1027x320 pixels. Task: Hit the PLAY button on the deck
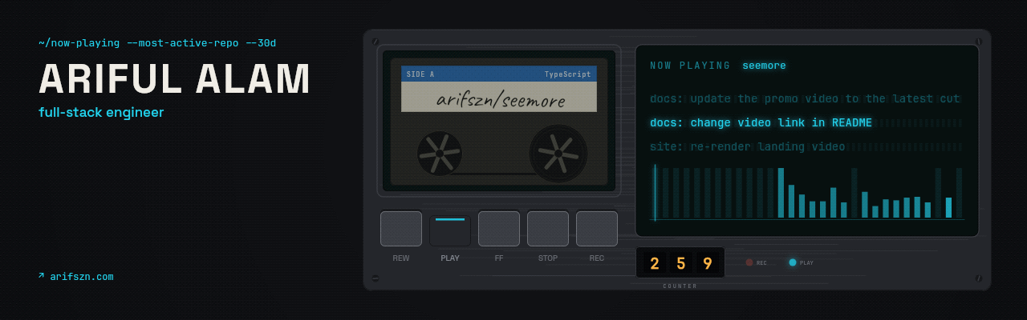[x=450, y=230]
